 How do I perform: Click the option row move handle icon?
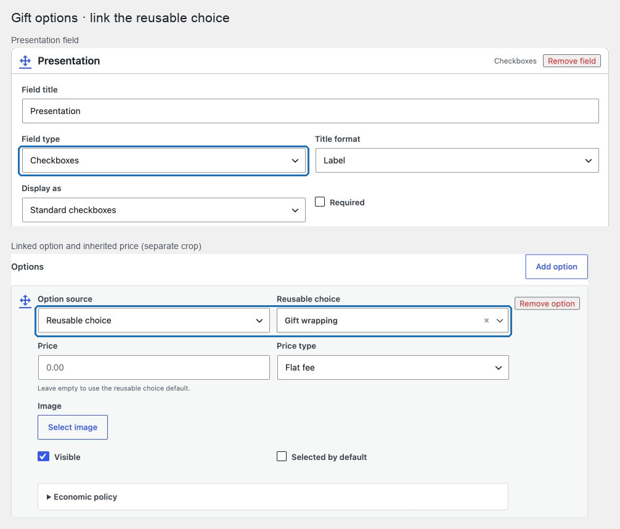25,301
